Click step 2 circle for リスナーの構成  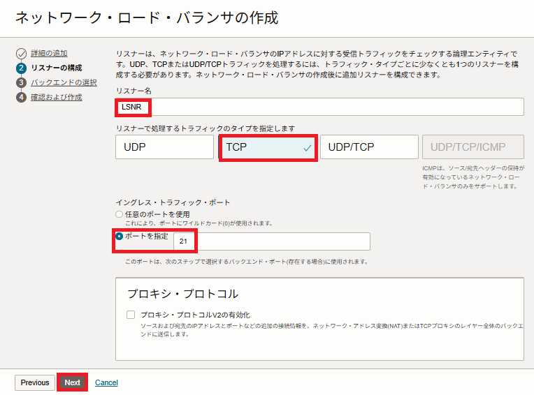tap(21, 68)
